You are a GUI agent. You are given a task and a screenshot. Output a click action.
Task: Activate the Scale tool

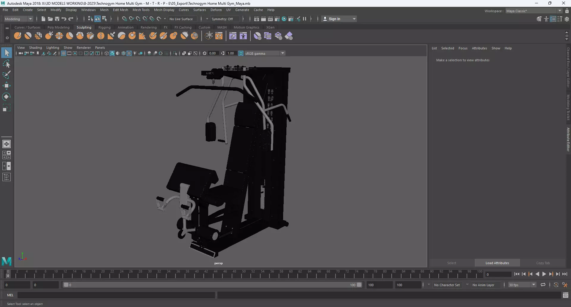[x=7, y=108]
